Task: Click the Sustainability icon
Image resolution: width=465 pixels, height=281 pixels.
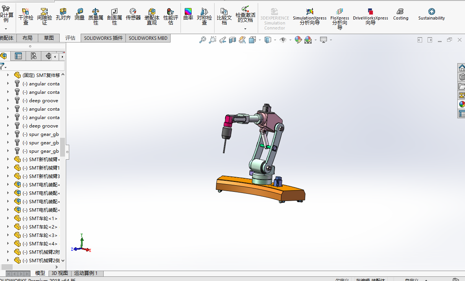Action: 431,14
